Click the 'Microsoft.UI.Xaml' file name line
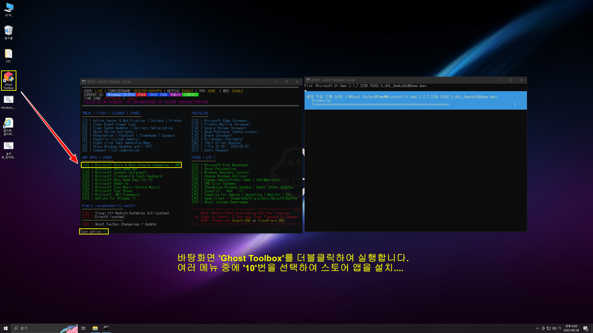The height and width of the screenshot is (333, 593). pyautogui.click(x=366, y=86)
